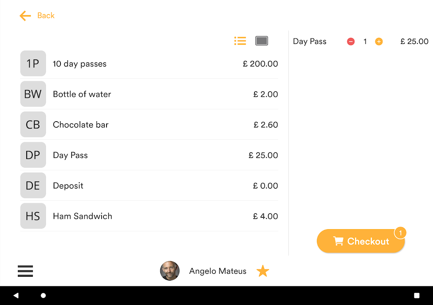Select the DE Deposit tile
Image resolution: width=433 pixels, height=305 pixels.
click(33, 186)
